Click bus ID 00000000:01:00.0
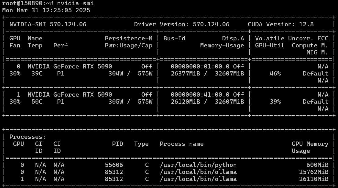The width and height of the screenshot is (338, 188). pyautogui.click(x=200, y=67)
